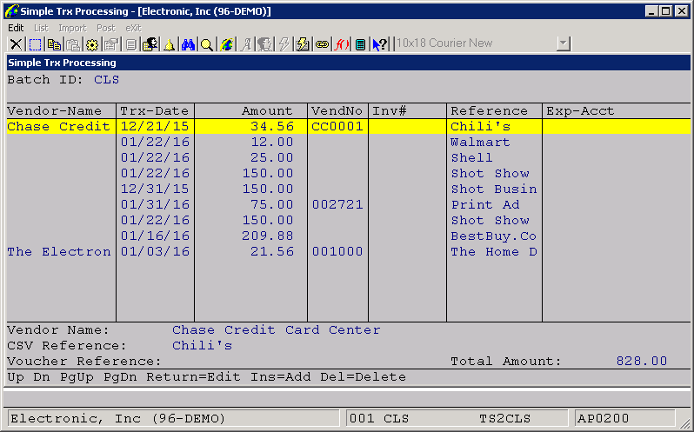Click the dashed blue selection rectangle icon
Viewport: 694px width, 432px height.
click(x=35, y=44)
